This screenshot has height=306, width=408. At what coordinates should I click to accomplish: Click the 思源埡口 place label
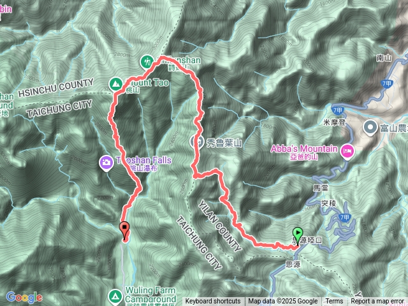pyautogui.click(x=307, y=240)
